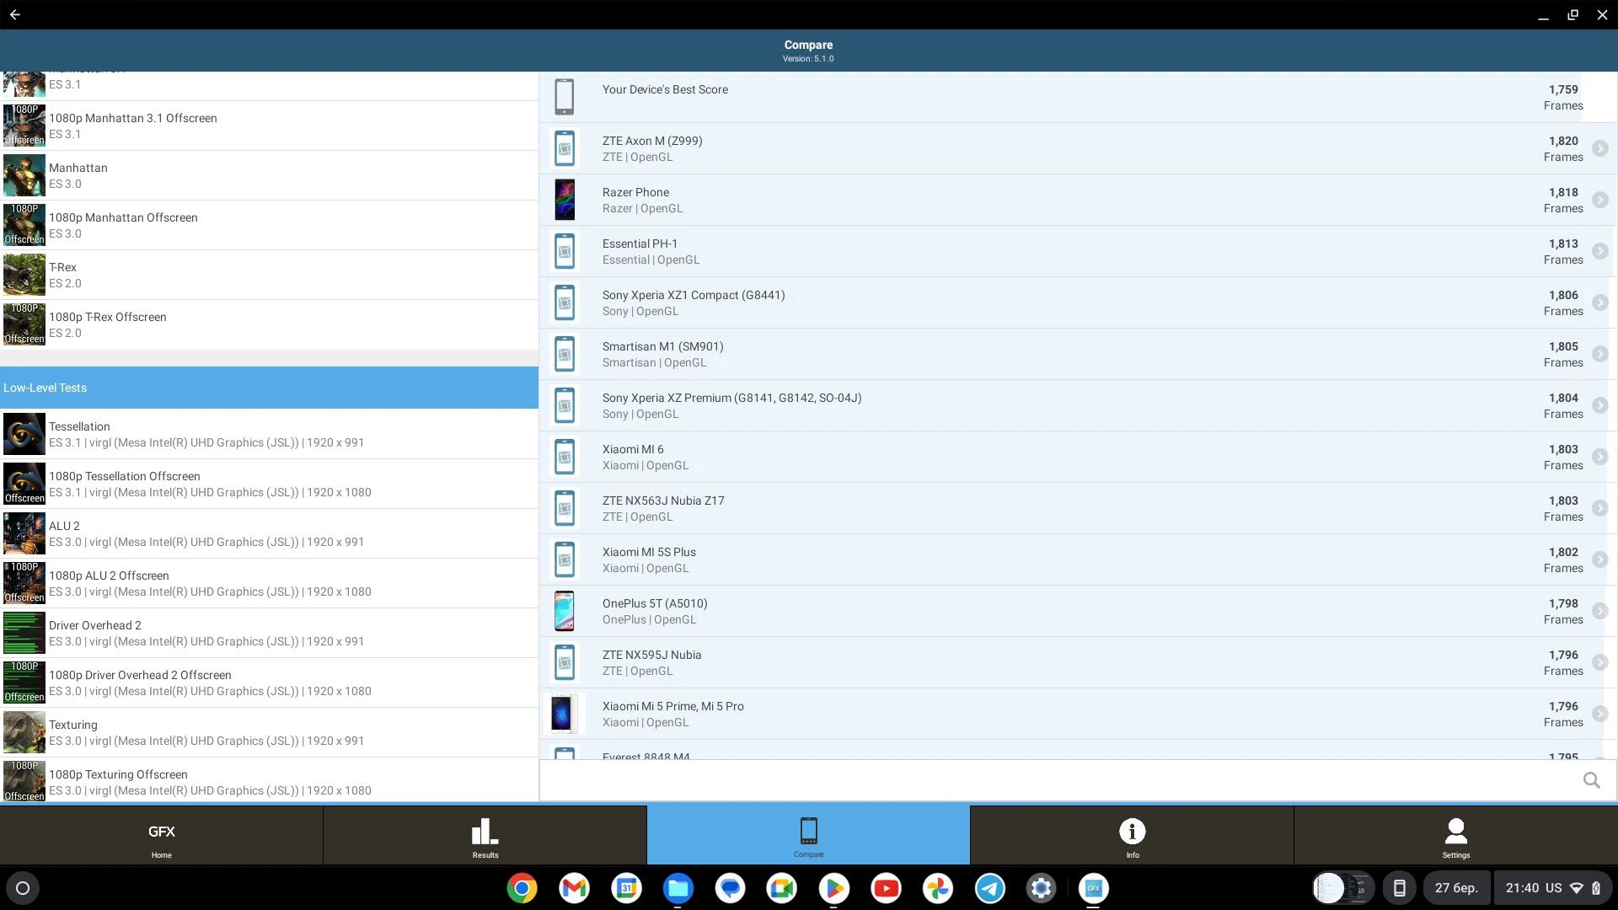
Task: Click the search magnifier icon
Action: (x=1591, y=780)
